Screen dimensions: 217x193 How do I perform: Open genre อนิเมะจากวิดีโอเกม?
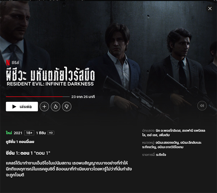pos(170,147)
